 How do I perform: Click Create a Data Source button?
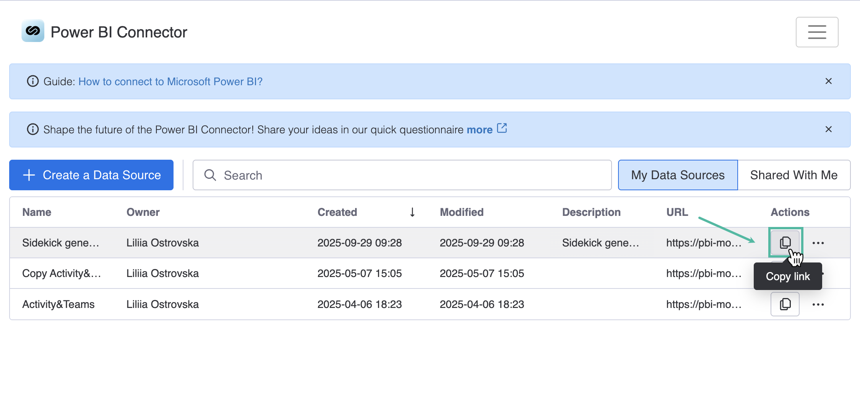point(91,175)
